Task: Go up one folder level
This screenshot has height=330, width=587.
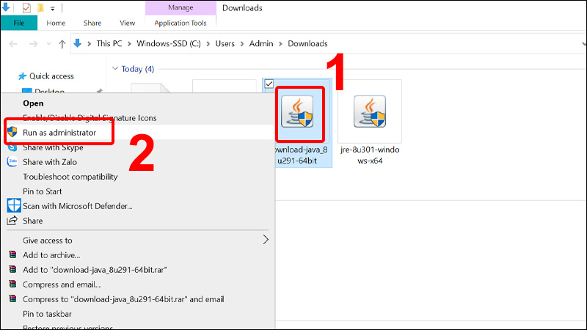Action: [62, 44]
